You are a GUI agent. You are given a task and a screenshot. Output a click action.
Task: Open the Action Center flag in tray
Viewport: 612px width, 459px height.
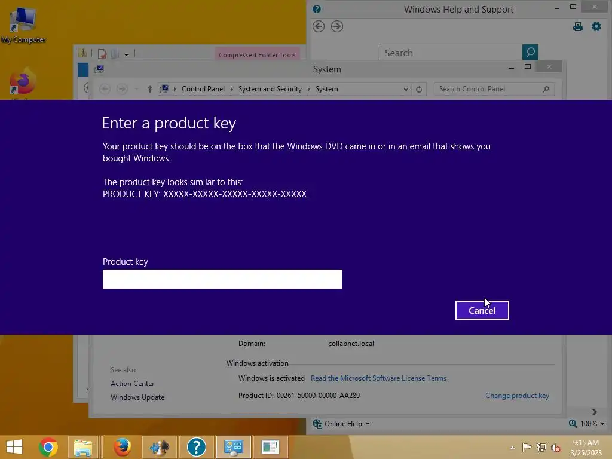point(527,447)
